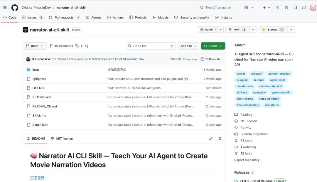Toggle the Starred button

[x=273, y=30]
